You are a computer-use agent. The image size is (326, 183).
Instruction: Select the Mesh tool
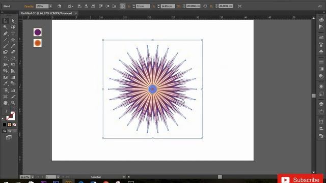coord(6,77)
